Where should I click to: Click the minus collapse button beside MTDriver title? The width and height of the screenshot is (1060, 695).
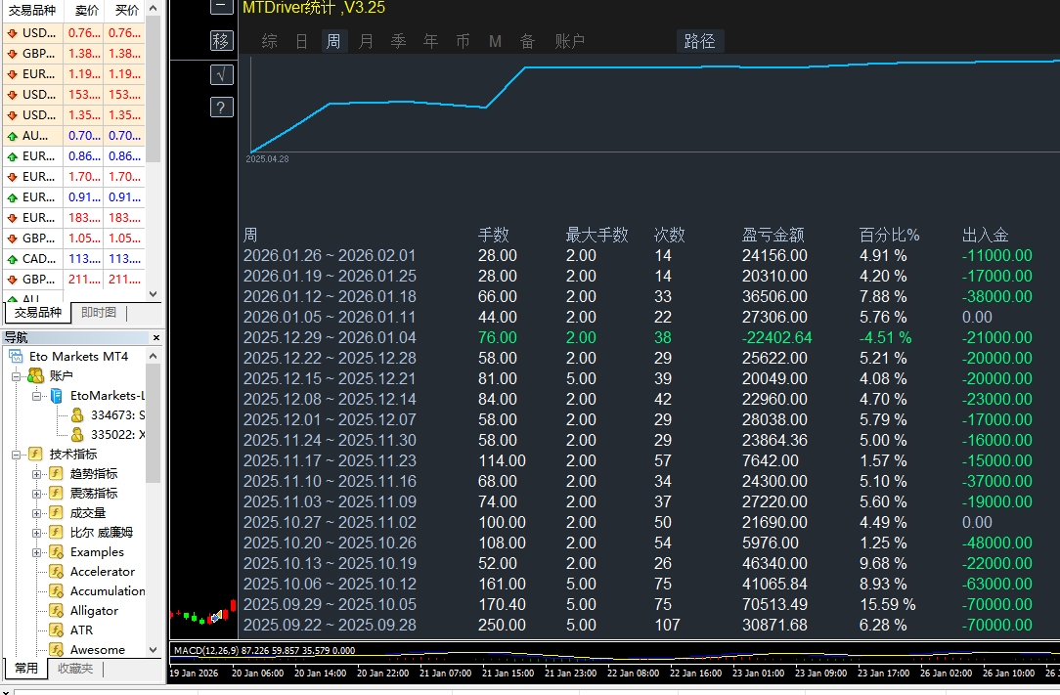tap(222, 6)
